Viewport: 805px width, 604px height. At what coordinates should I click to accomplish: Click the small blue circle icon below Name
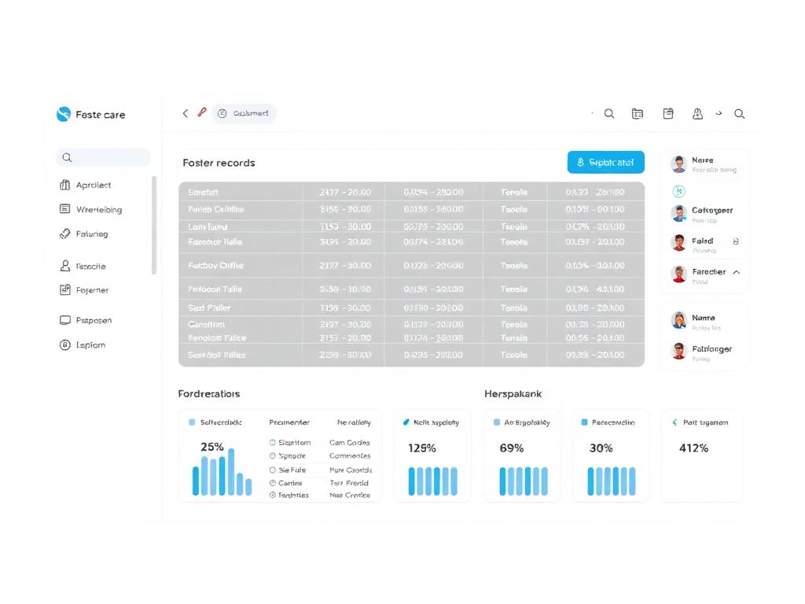click(x=679, y=190)
